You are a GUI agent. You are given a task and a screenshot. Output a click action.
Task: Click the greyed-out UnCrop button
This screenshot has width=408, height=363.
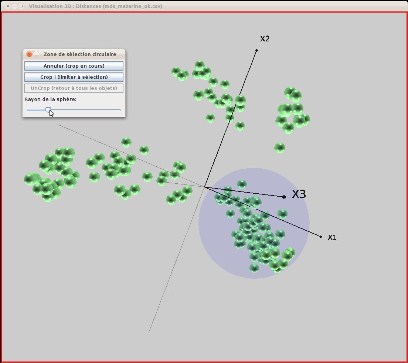pyautogui.click(x=74, y=88)
